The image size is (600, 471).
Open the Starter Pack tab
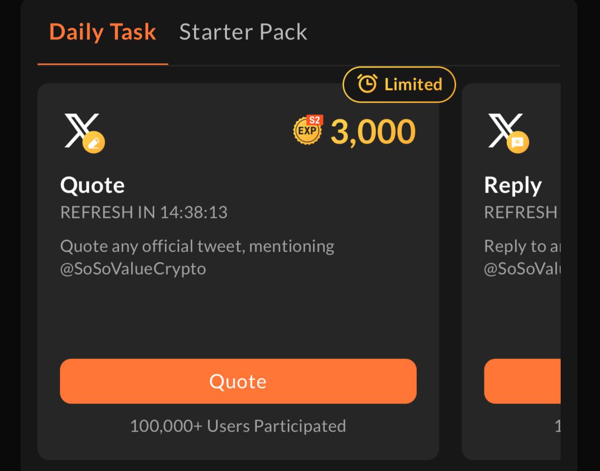point(243,32)
